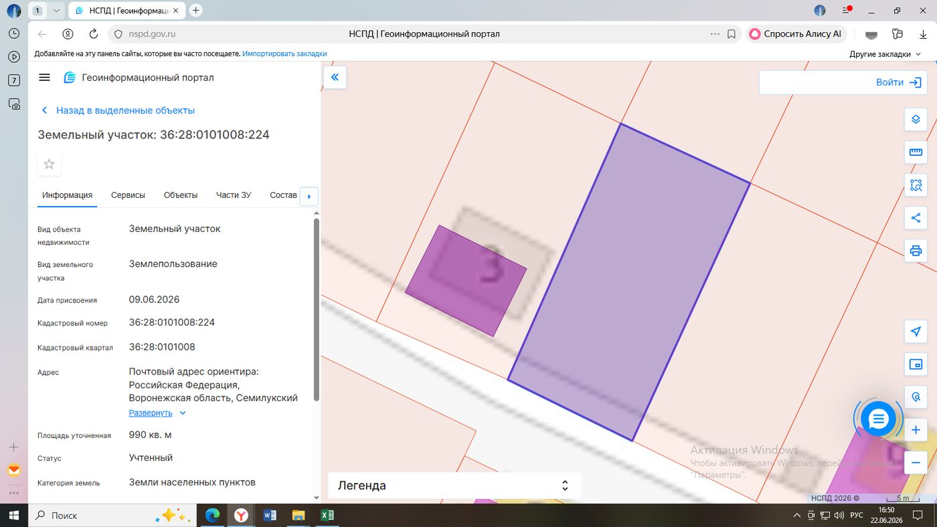Viewport: 937px width, 527px height.
Task: Open the tab group dropdown chevron
Action: (57, 11)
